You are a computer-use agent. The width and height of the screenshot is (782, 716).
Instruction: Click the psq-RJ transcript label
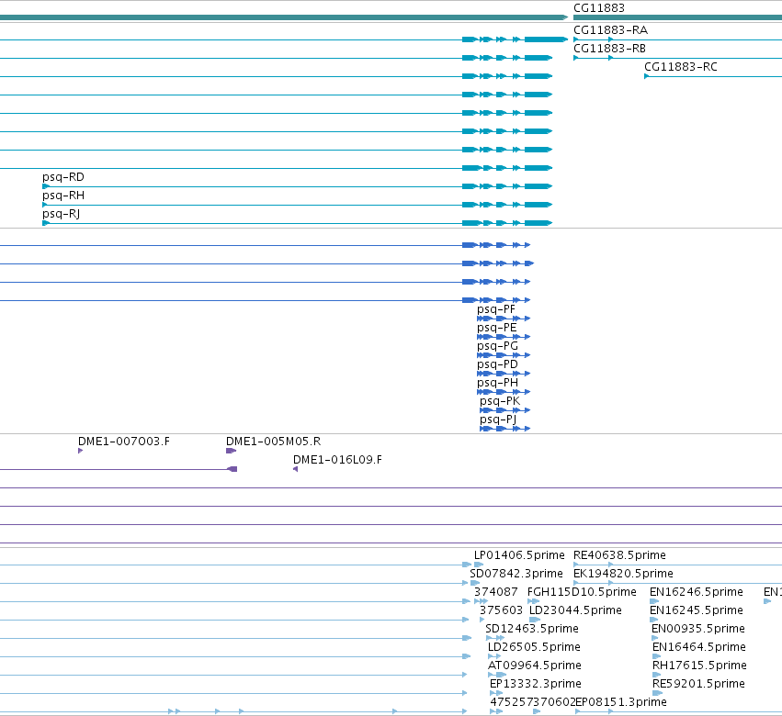(x=62, y=214)
